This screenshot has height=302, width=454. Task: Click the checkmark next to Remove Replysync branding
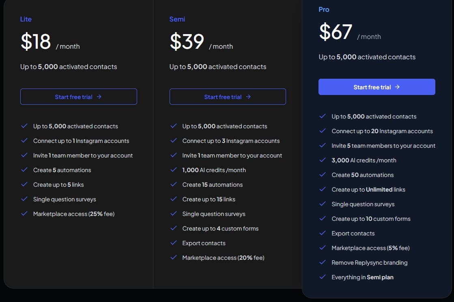pos(323,262)
